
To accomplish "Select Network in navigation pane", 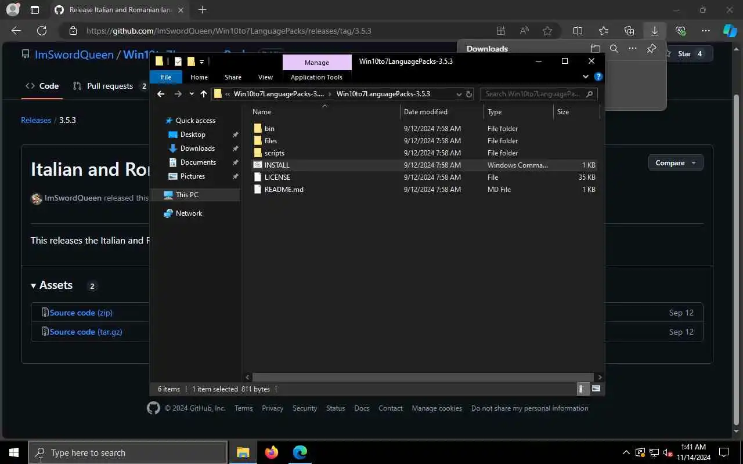I will (x=189, y=213).
